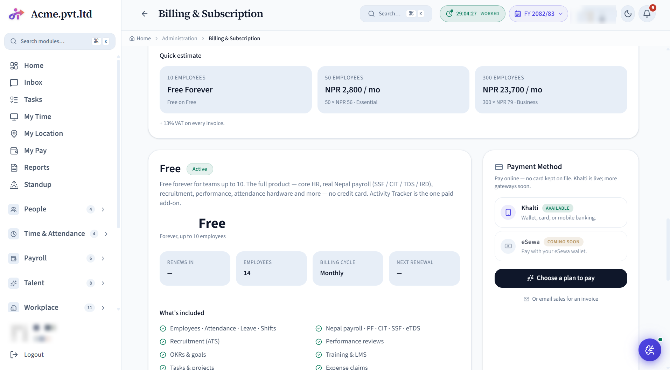Open notifications bell with 9 badge

pos(647,14)
